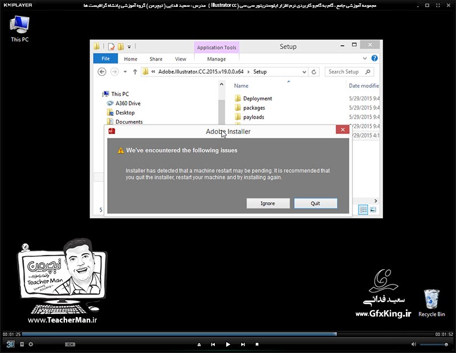Viewport: 456px width, 353px height.
Task: Seek on the KMPlayer progress bar
Action: 228,334
